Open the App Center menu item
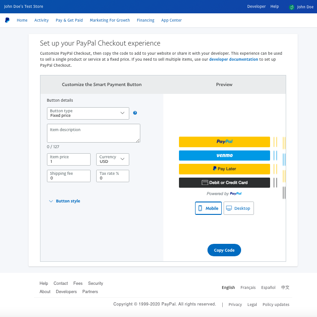This screenshot has height=317, width=317. coord(171,20)
